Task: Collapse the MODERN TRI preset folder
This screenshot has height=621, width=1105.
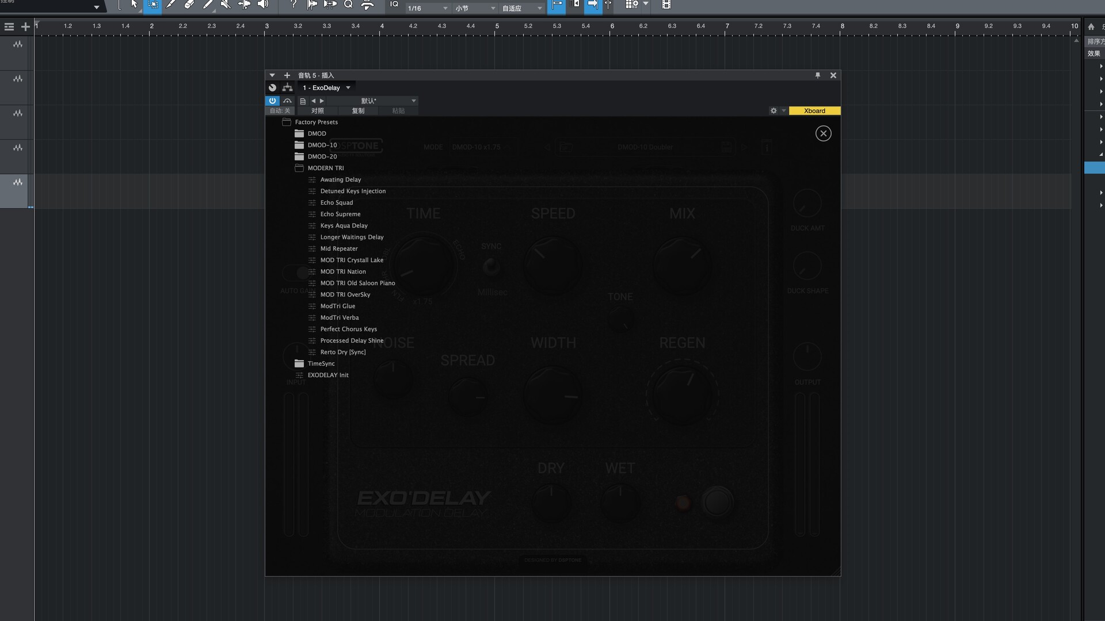Action: coord(299,168)
